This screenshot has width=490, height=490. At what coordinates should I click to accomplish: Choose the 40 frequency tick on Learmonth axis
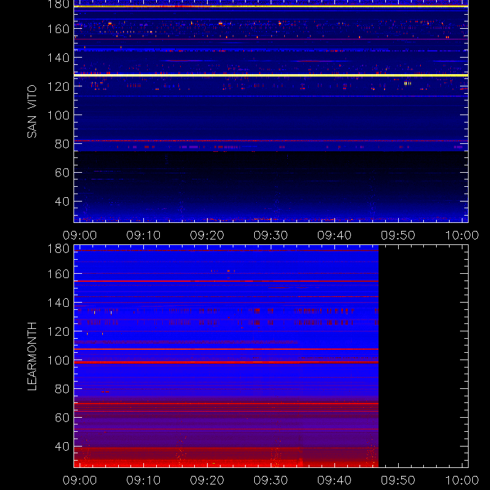(62, 447)
